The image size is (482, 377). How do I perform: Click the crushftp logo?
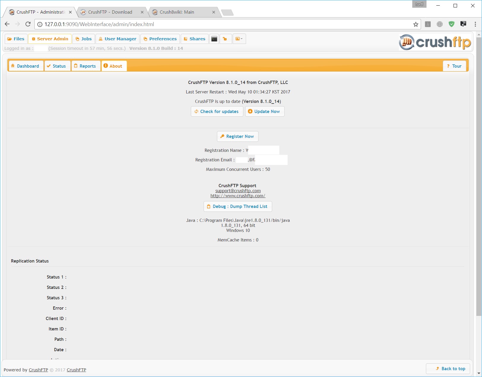pyautogui.click(x=435, y=42)
